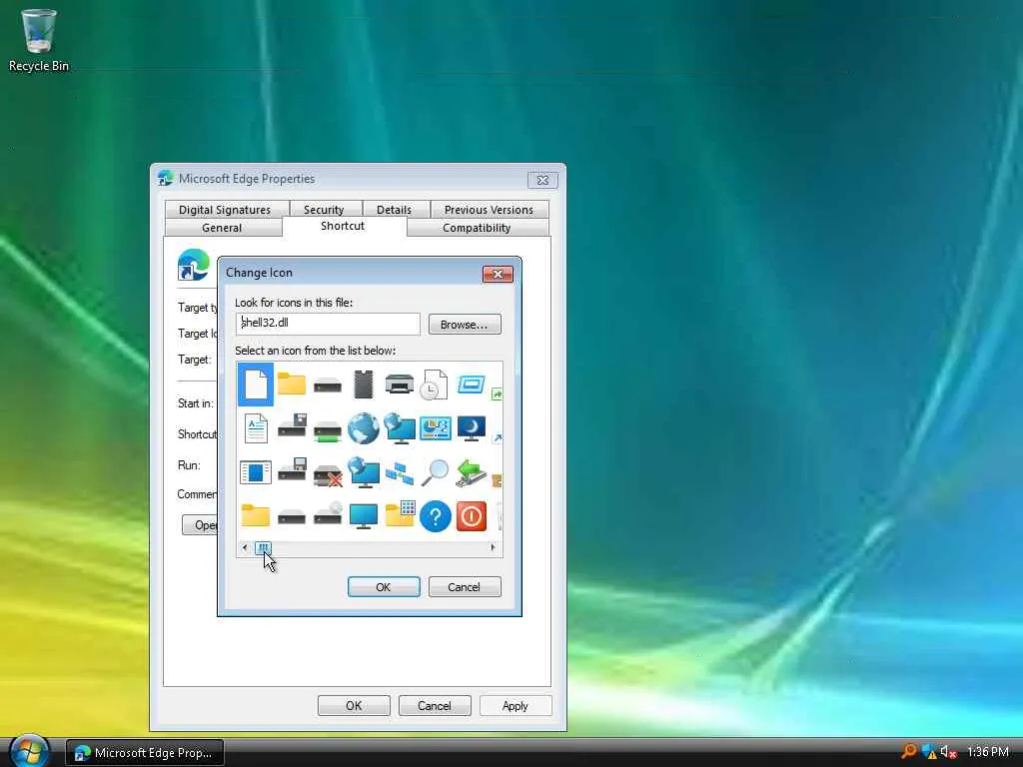Image resolution: width=1023 pixels, height=767 pixels.
Task: Close the Change Icon dialog
Action: 498,274
